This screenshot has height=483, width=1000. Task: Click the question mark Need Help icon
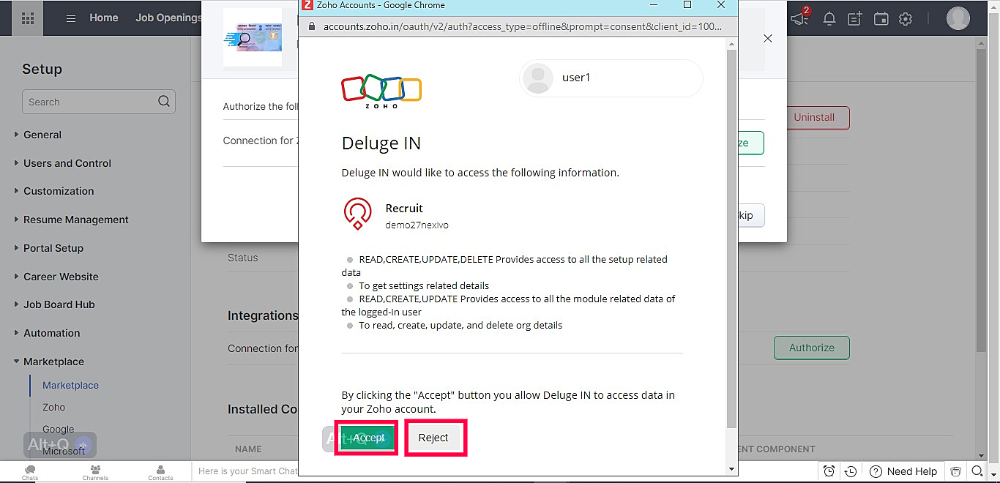pyautogui.click(x=876, y=471)
